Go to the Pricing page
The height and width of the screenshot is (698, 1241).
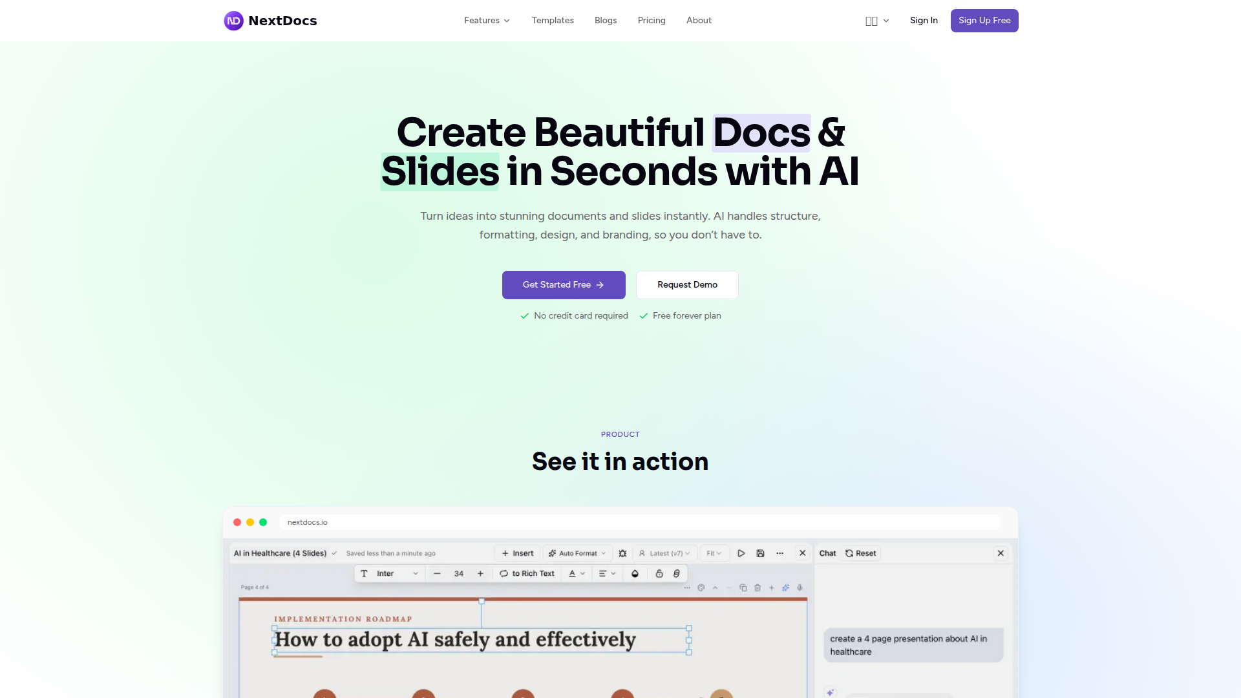[x=651, y=21]
